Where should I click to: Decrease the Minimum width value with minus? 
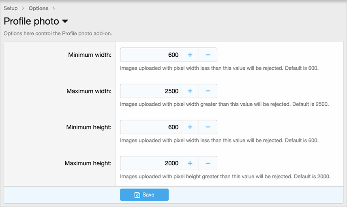point(208,55)
